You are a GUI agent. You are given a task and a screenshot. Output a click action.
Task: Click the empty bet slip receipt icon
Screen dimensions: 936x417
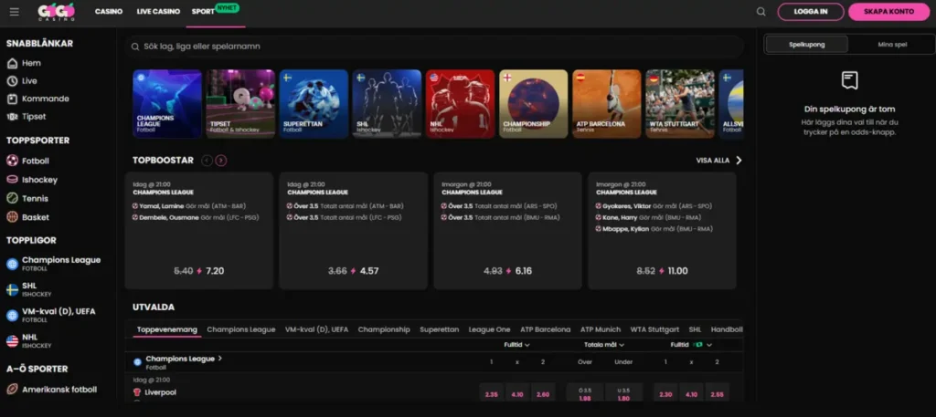click(x=849, y=80)
